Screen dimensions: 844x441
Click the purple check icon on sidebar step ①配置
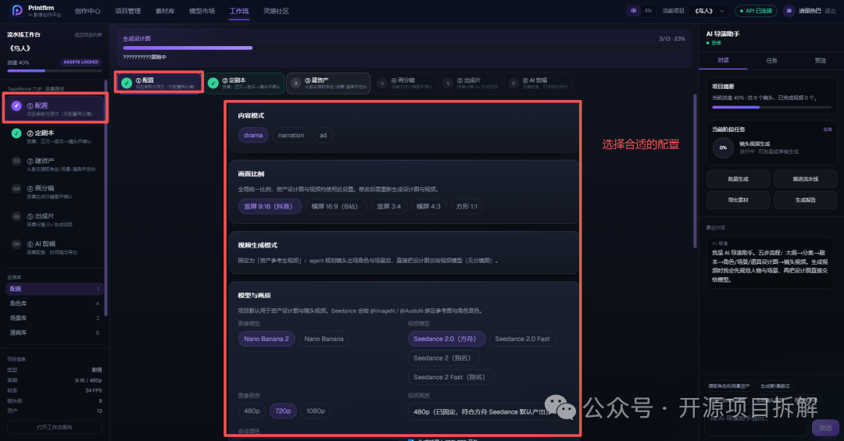point(16,106)
